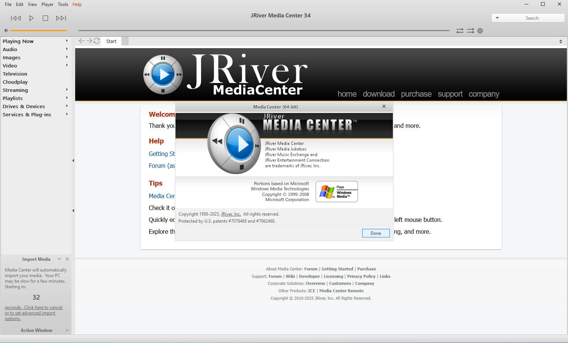Toggle repeat mode icon
The image size is (568, 343).
point(460,31)
